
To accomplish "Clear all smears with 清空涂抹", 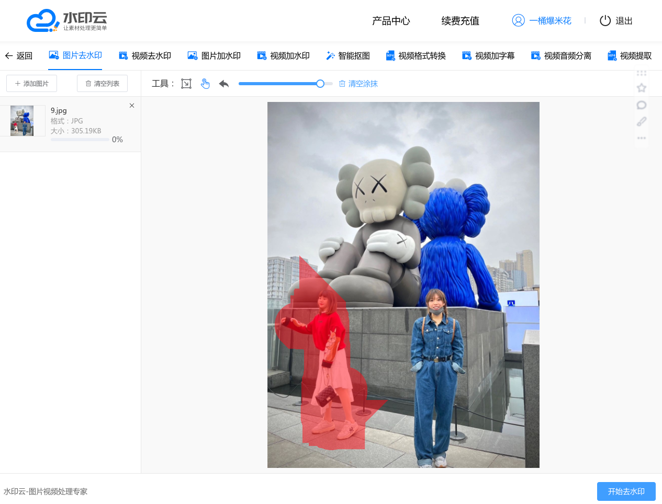I will coord(358,84).
